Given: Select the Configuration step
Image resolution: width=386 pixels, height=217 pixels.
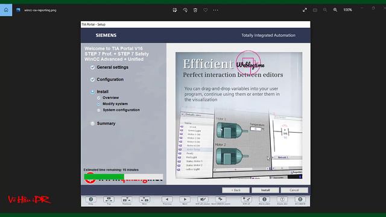Looking at the screenshot, I should (110, 80).
